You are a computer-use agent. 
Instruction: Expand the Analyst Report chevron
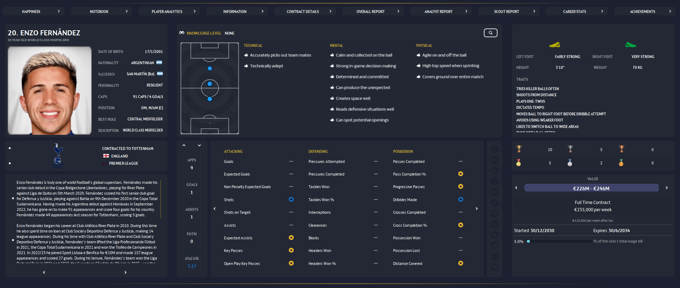pos(466,11)
